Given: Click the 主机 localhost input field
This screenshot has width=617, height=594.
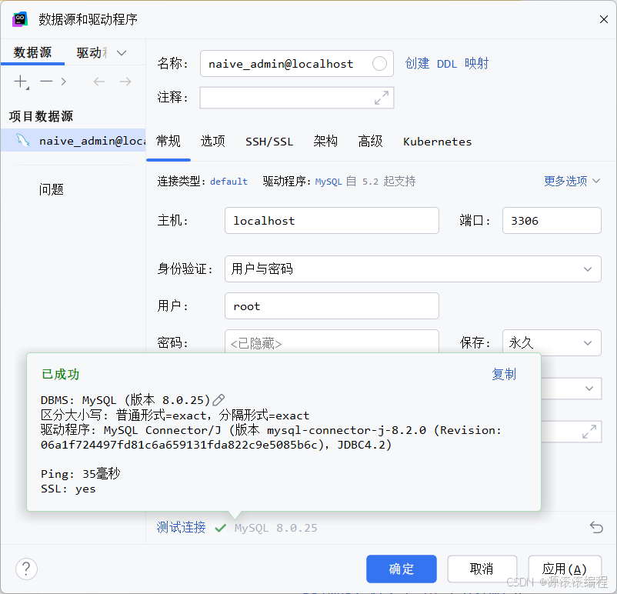Looking at the screenshot, I should click(332, 220).
